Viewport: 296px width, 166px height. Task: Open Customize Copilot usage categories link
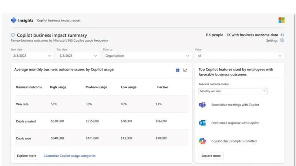click(x=70, y=156)
